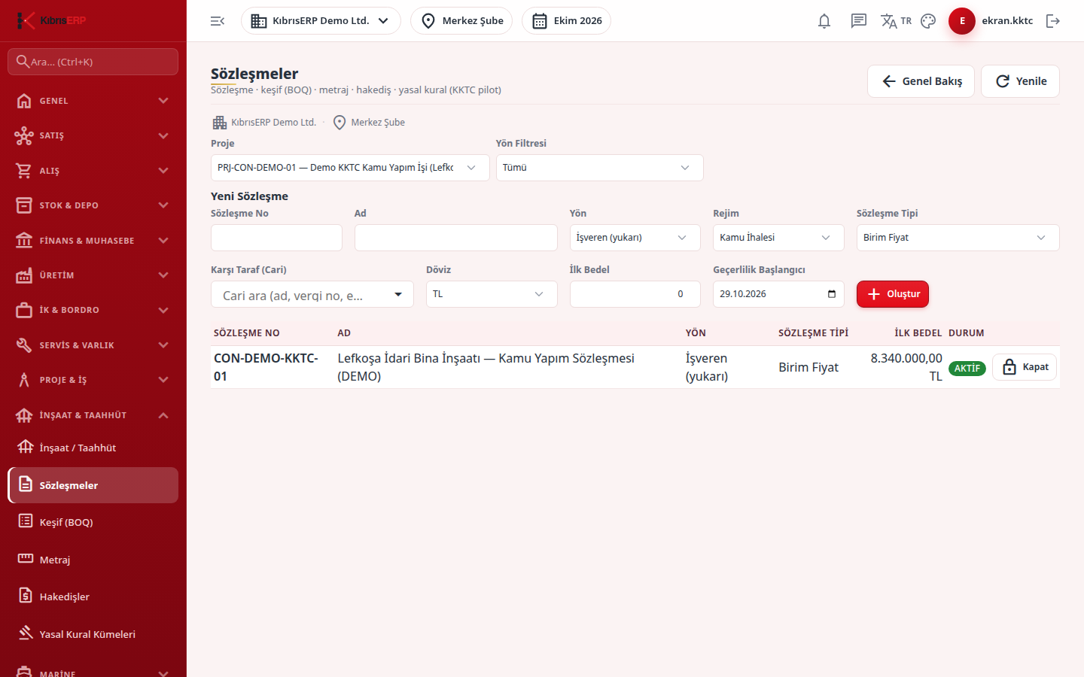Screen dimensions: 1084x677
Task: Open the user avatar E
Action: (962, 21)
